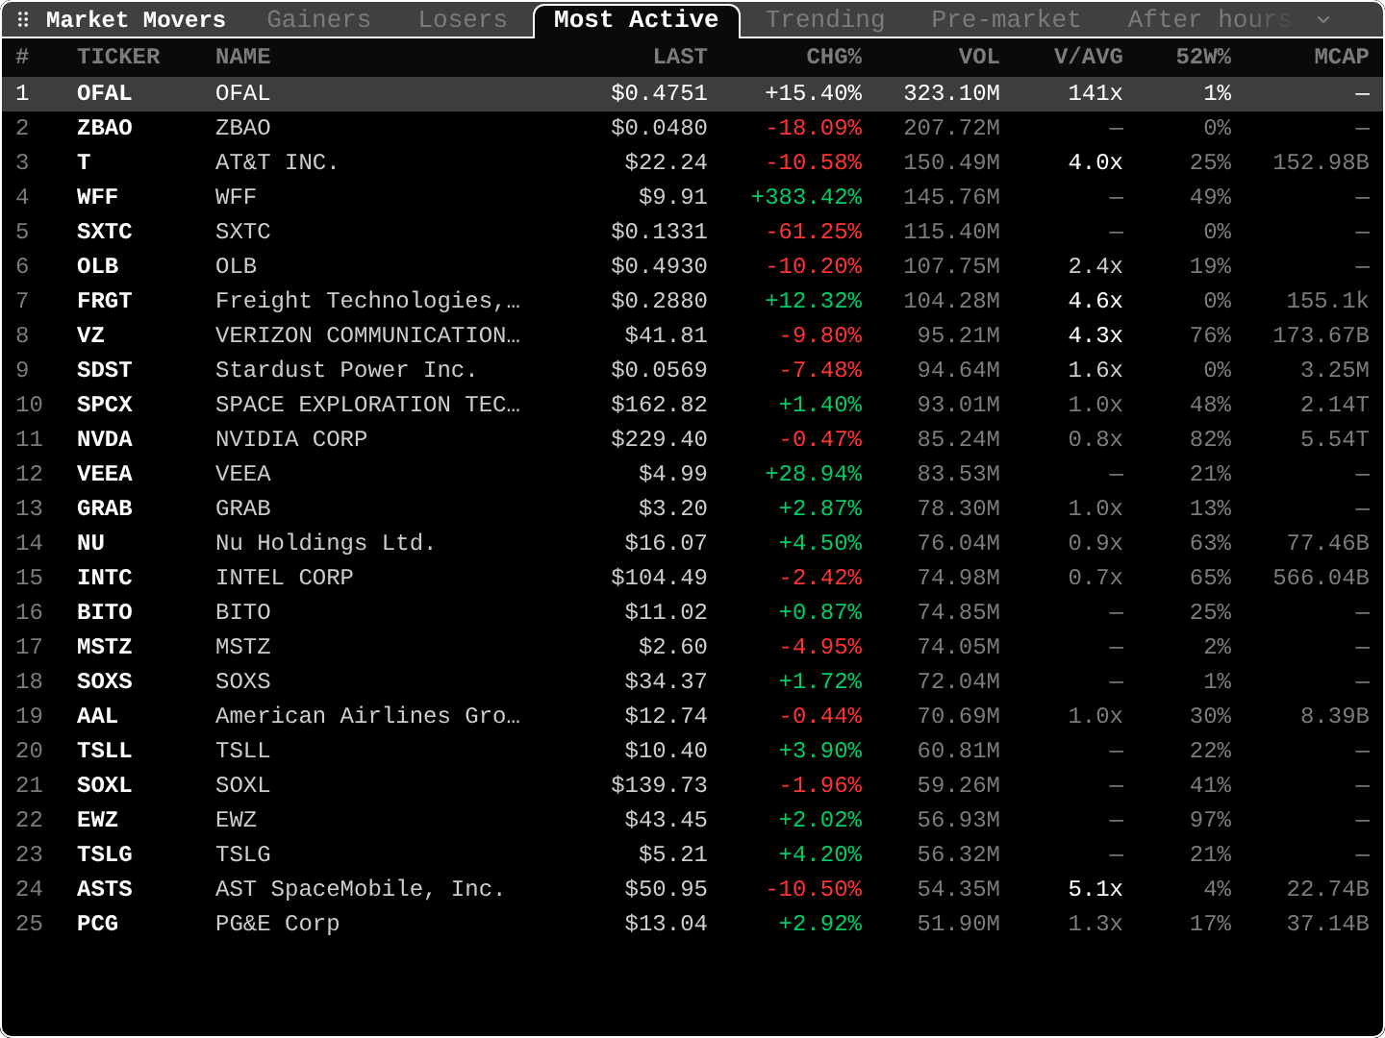
Task: Select GRAB ticker symbol
Action: coord(105,508)
